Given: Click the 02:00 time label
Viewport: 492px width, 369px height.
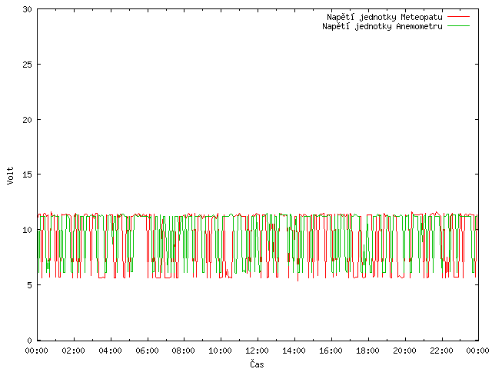Looking at the screenshot, I should click(x=74, y=351).
